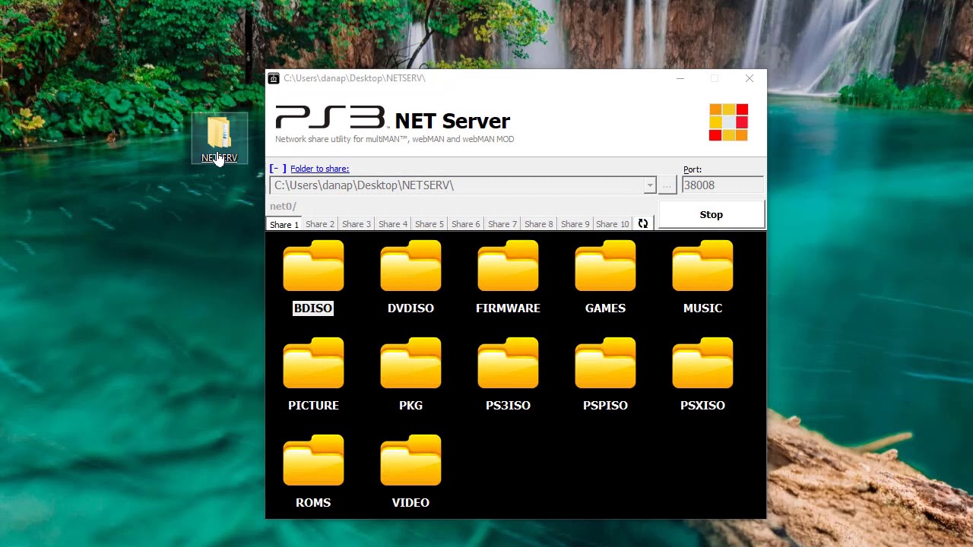Viewport: 973px width, 547px height.
Task: Switch to the Share 9 tab
Action: pos(575,224)
